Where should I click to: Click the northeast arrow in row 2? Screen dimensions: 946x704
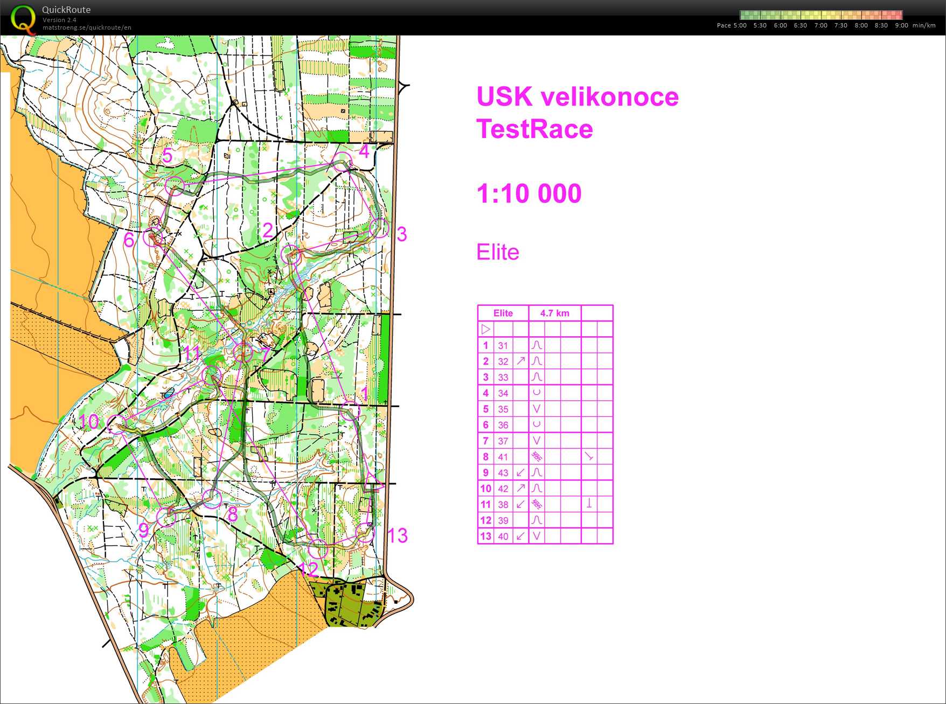(521, 361)
